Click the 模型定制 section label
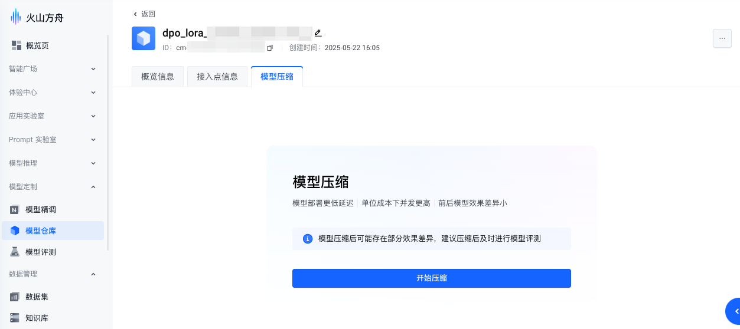740x329 pixels. pos(23,187)
